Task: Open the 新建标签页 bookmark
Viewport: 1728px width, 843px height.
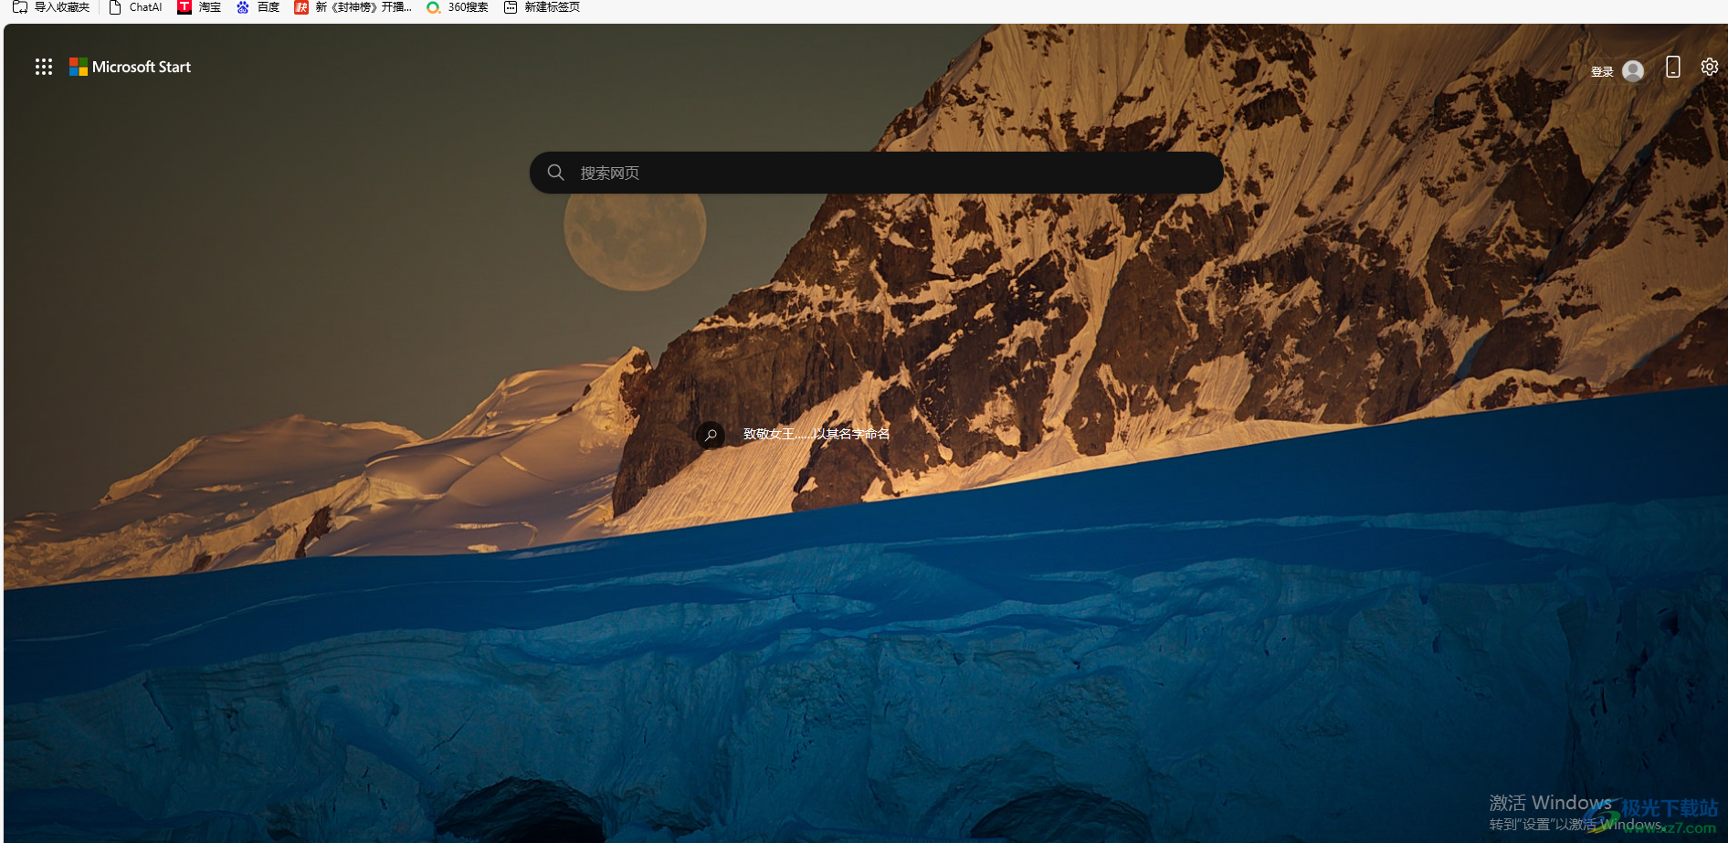Action: (542, 7)
